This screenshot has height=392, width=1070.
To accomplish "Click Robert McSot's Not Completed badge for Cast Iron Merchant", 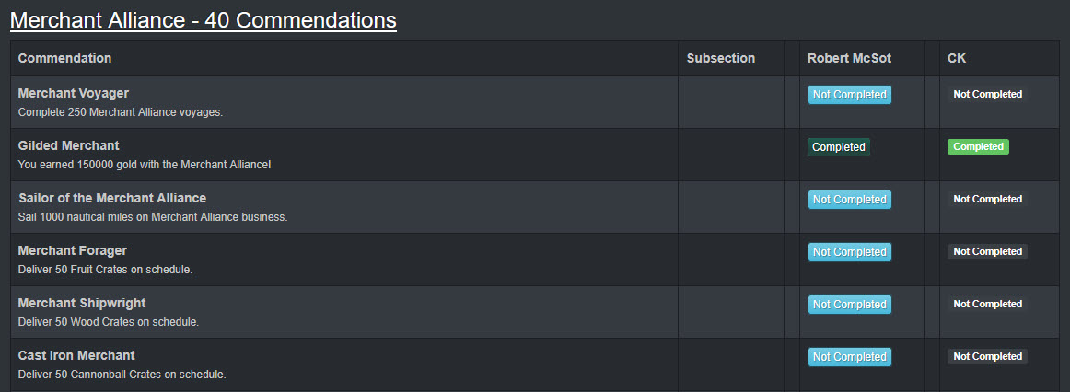I will [x=850, y=357].
